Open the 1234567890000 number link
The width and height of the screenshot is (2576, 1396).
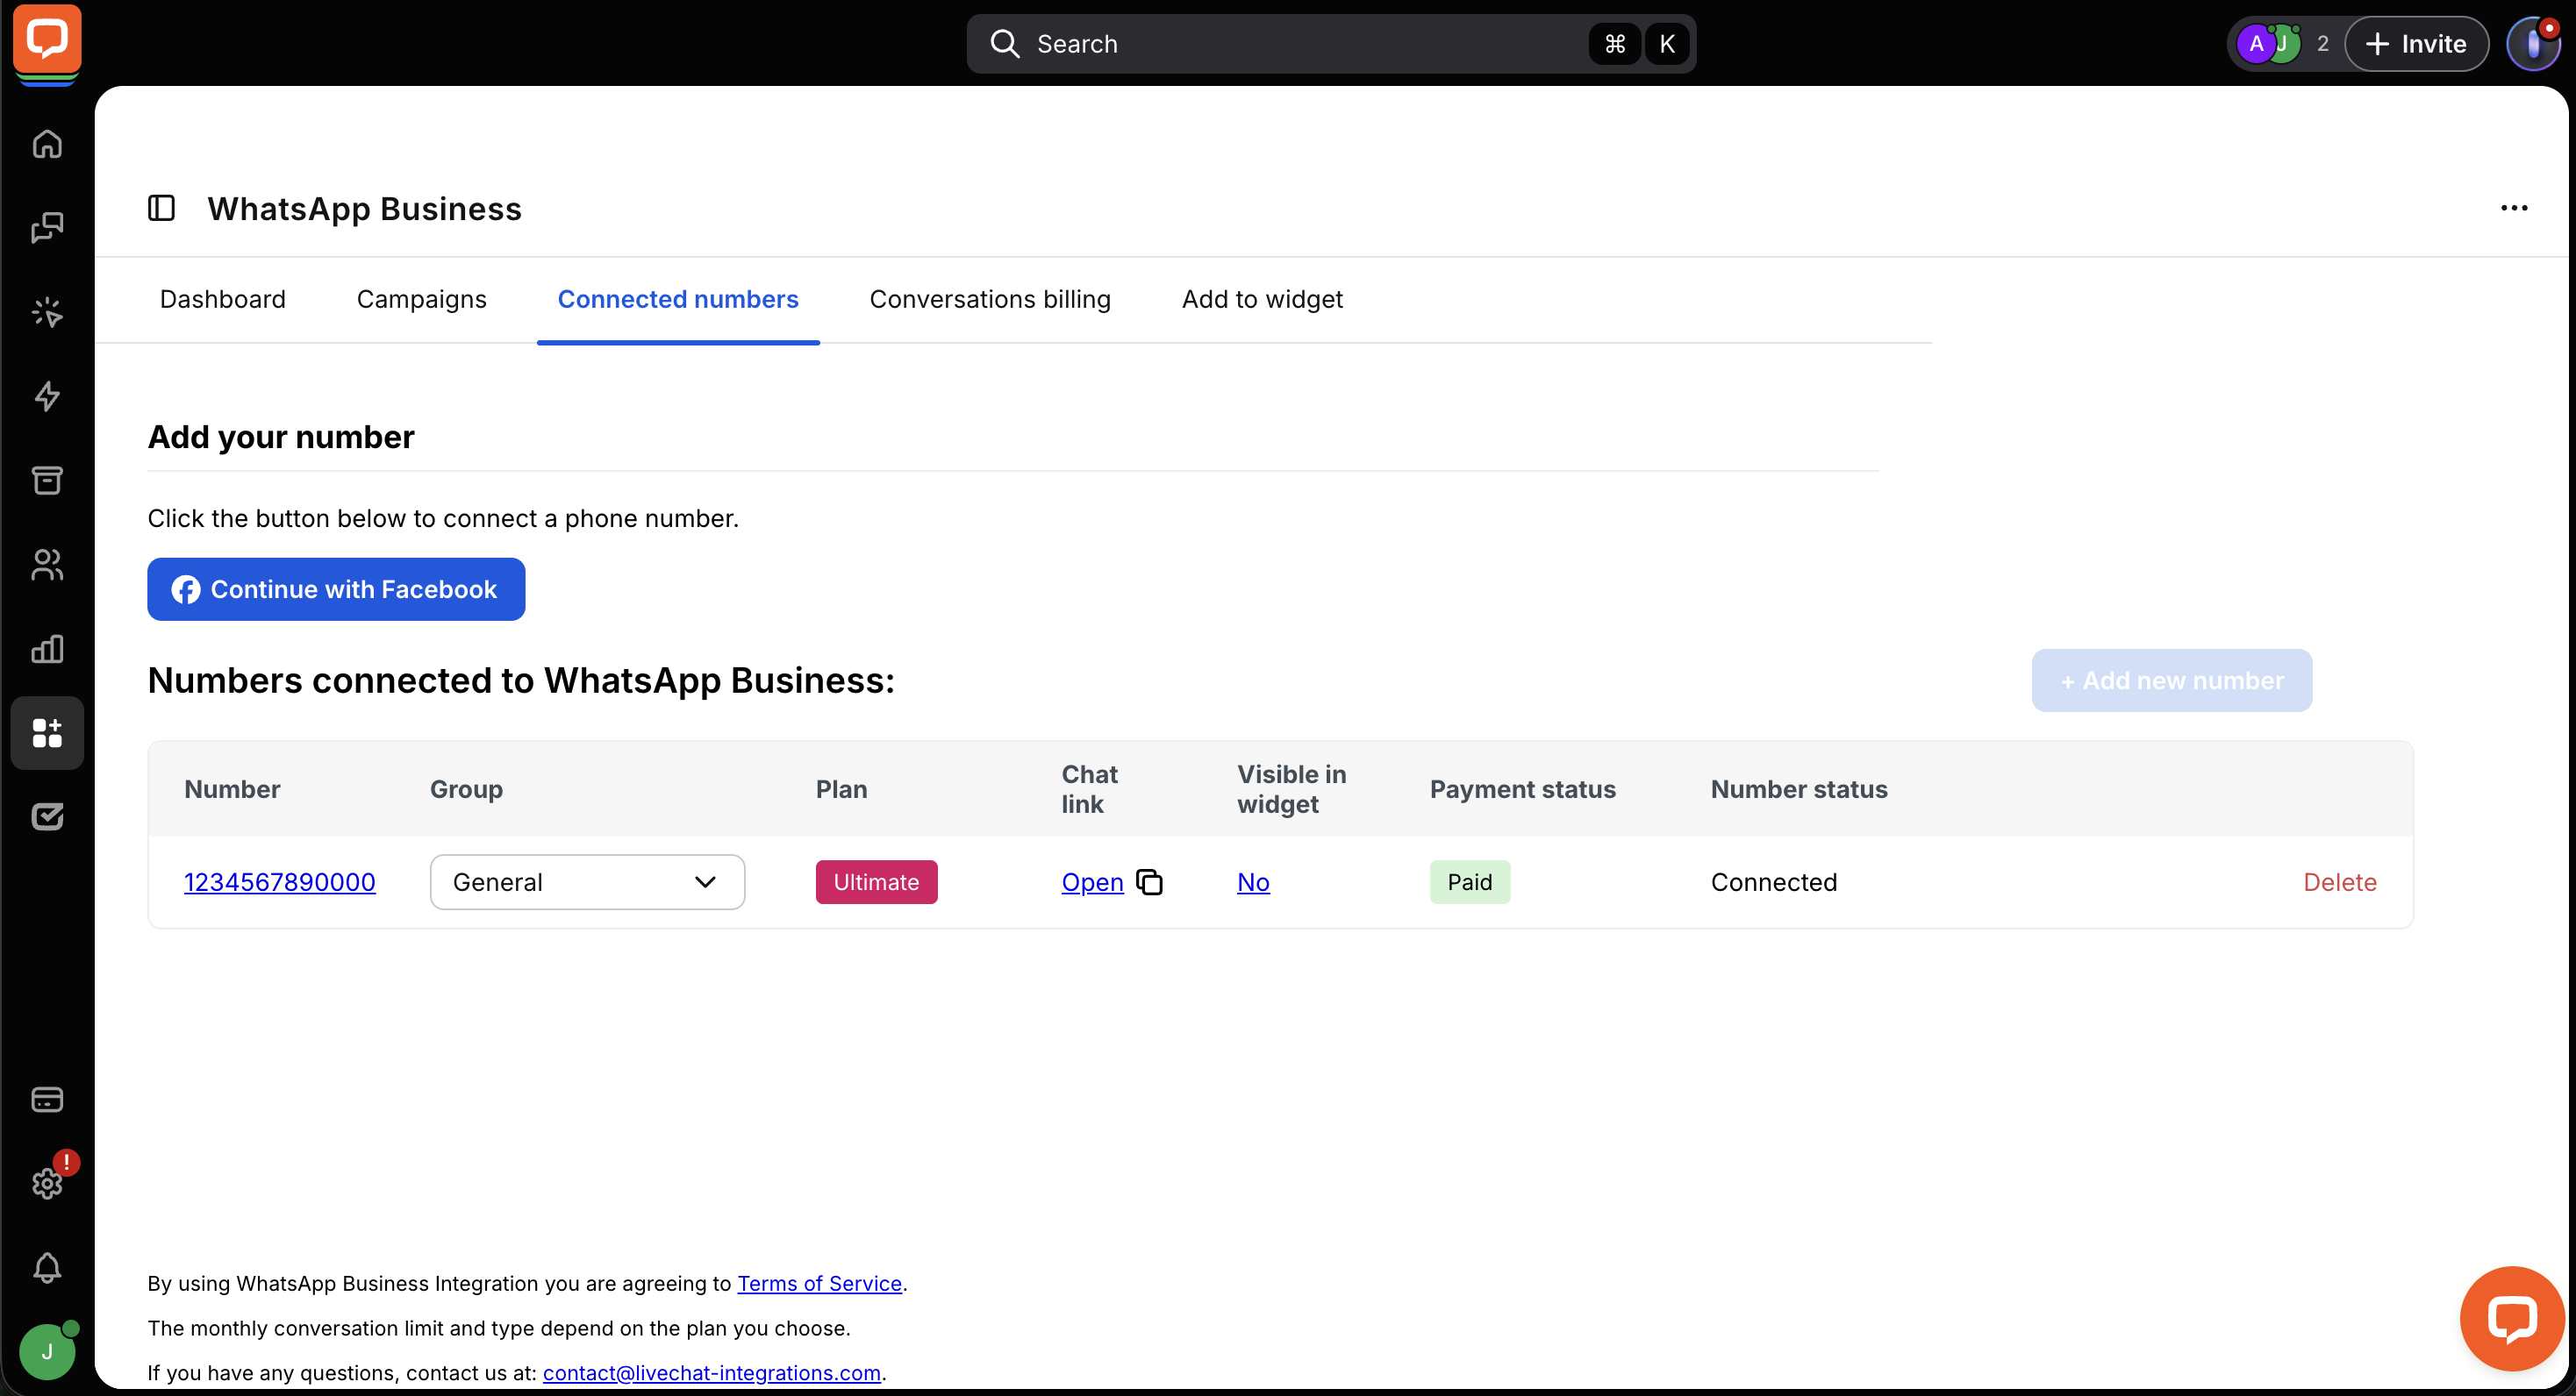[280, 882]
